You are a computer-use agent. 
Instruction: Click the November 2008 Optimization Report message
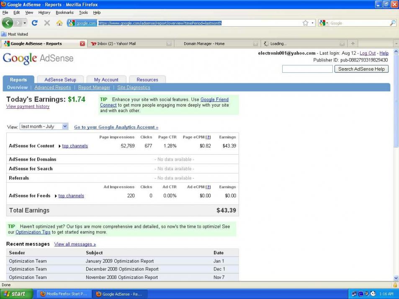coord(122,277)
